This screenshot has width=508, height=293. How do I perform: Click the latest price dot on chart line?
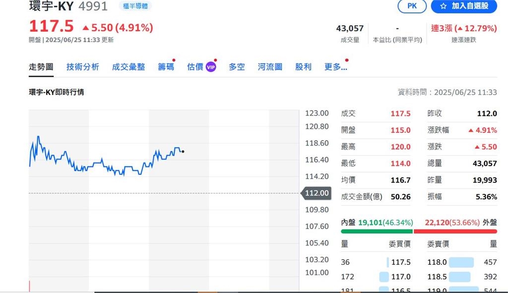183,152
